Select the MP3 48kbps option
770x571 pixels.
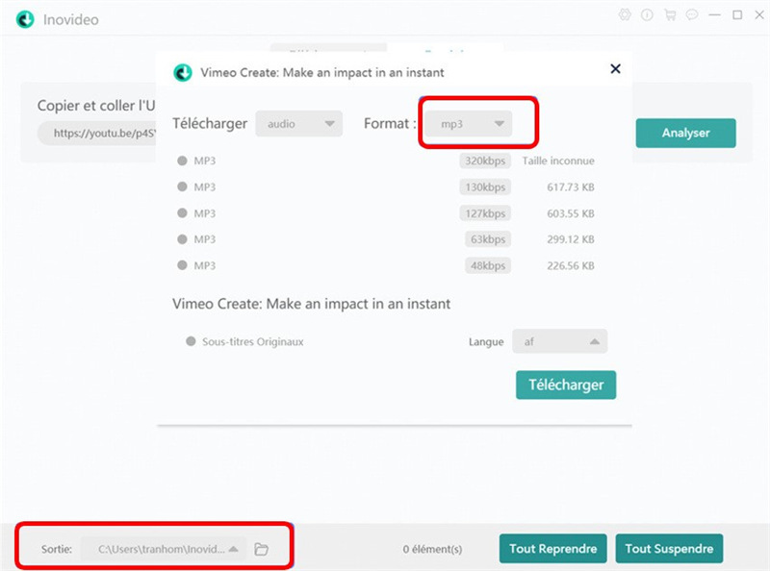(x=182, y=265)
